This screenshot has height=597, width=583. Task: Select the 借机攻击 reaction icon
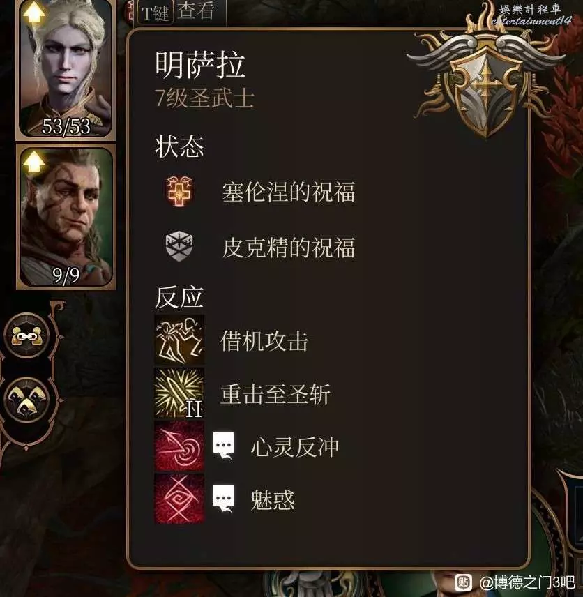[179, 340]
